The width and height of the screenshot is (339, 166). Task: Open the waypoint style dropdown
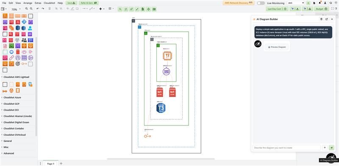(92, 9)
